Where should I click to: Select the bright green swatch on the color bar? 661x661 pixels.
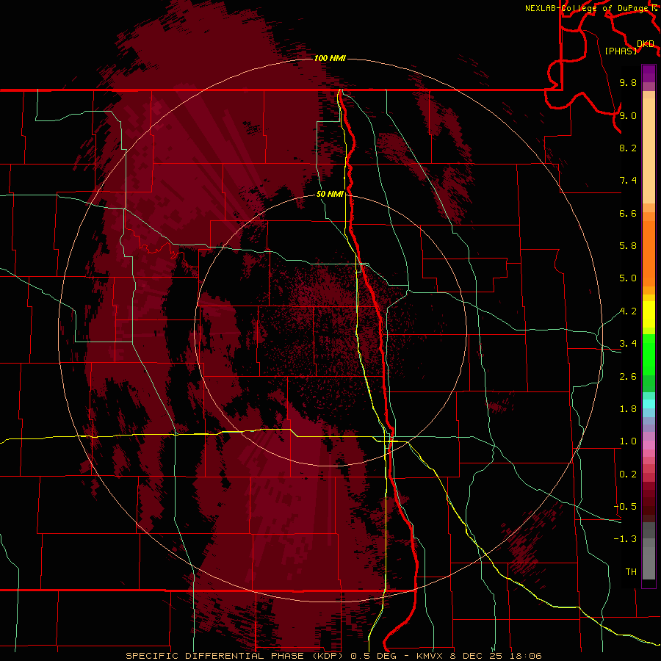tap(649, 354)
